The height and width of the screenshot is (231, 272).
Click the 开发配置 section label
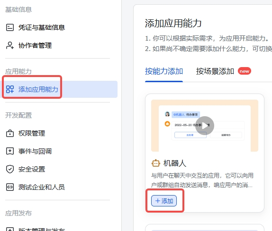pyautogui.click(x=18, y=115)
